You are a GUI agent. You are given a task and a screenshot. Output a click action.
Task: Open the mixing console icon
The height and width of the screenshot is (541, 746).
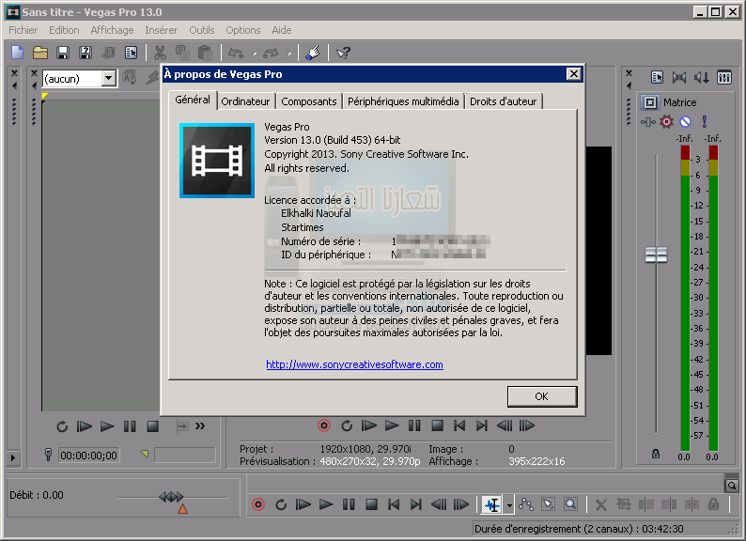(723, 78)
